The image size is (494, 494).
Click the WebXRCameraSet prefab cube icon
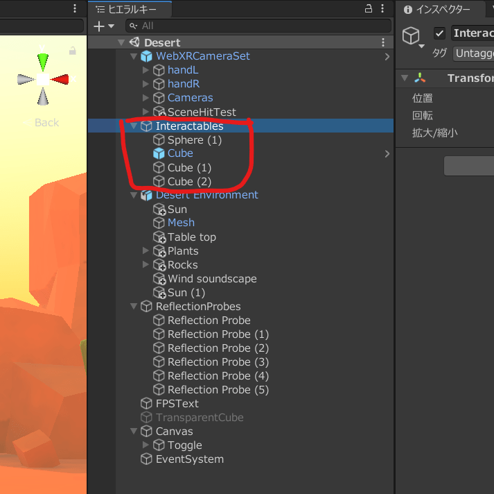[x=146, y=56]
